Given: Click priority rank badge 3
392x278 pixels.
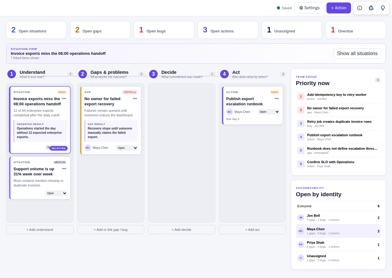Looking at the screenshot, I should tap(301, 124).
